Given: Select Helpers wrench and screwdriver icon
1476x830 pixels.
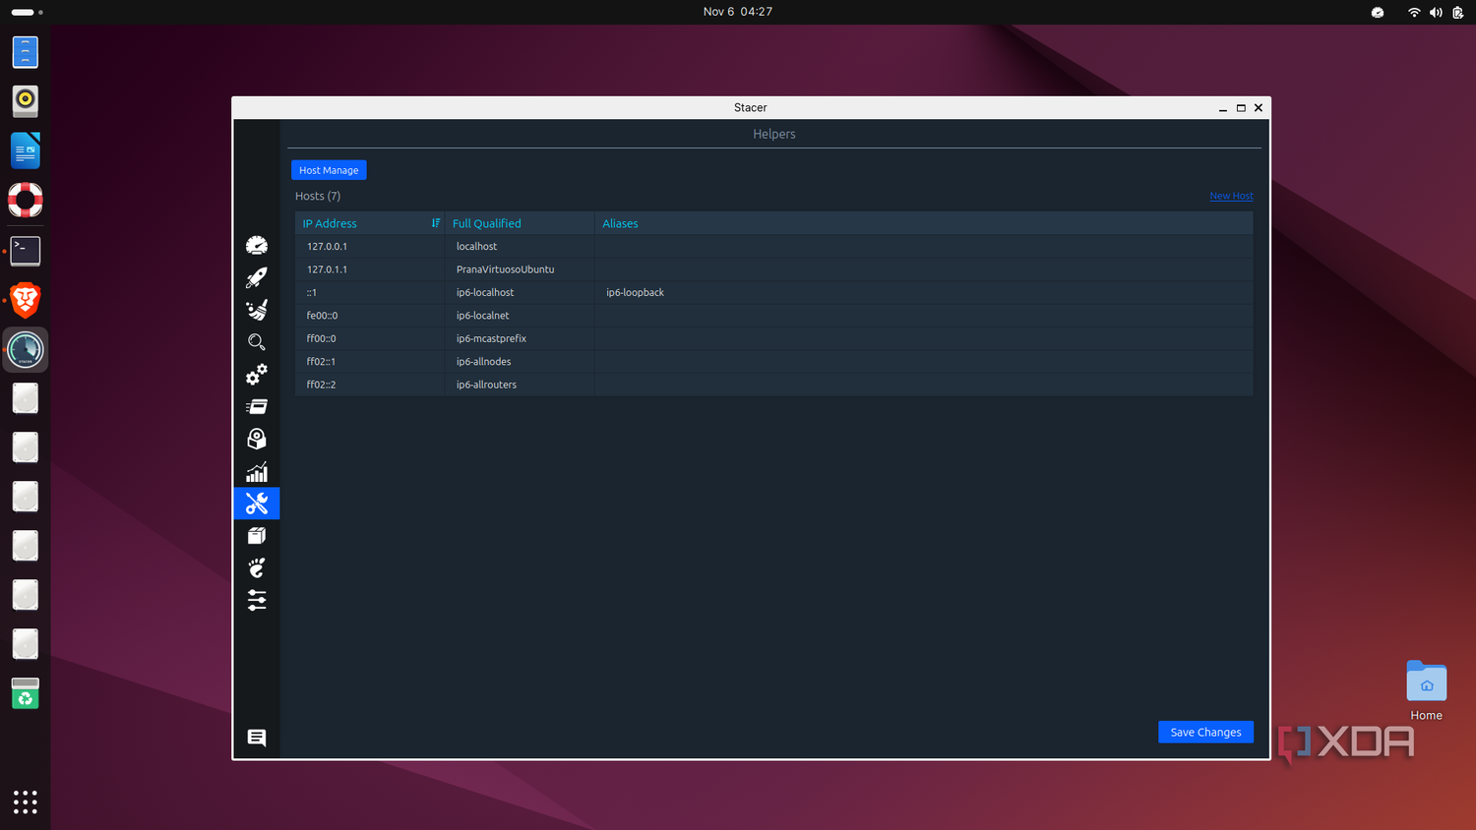Looking at the screenshot, I should click(x=257, y=504).
